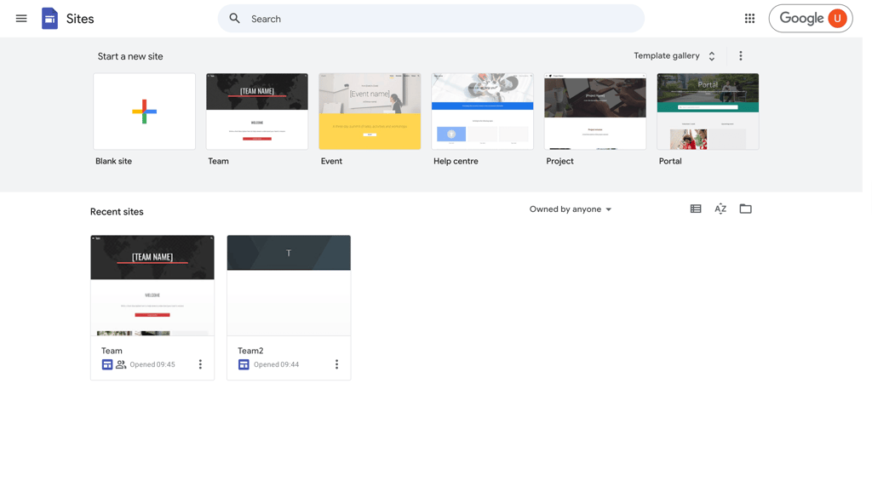The height and width of the screenshot is (492, 872).
Task: Open more options next to Template gallery
Action: [x=740, y=55]
